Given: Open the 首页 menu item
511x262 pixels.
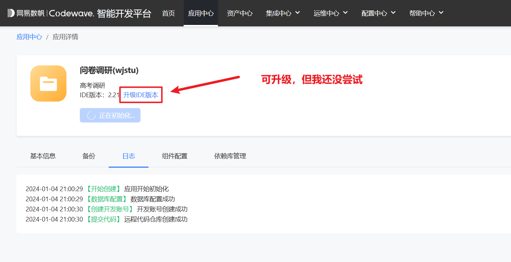Looking at the screenshot, I should tap(168, 13).
